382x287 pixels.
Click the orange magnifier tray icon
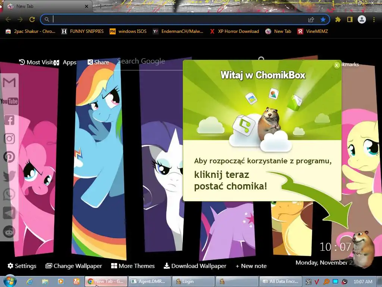(326, 282)
